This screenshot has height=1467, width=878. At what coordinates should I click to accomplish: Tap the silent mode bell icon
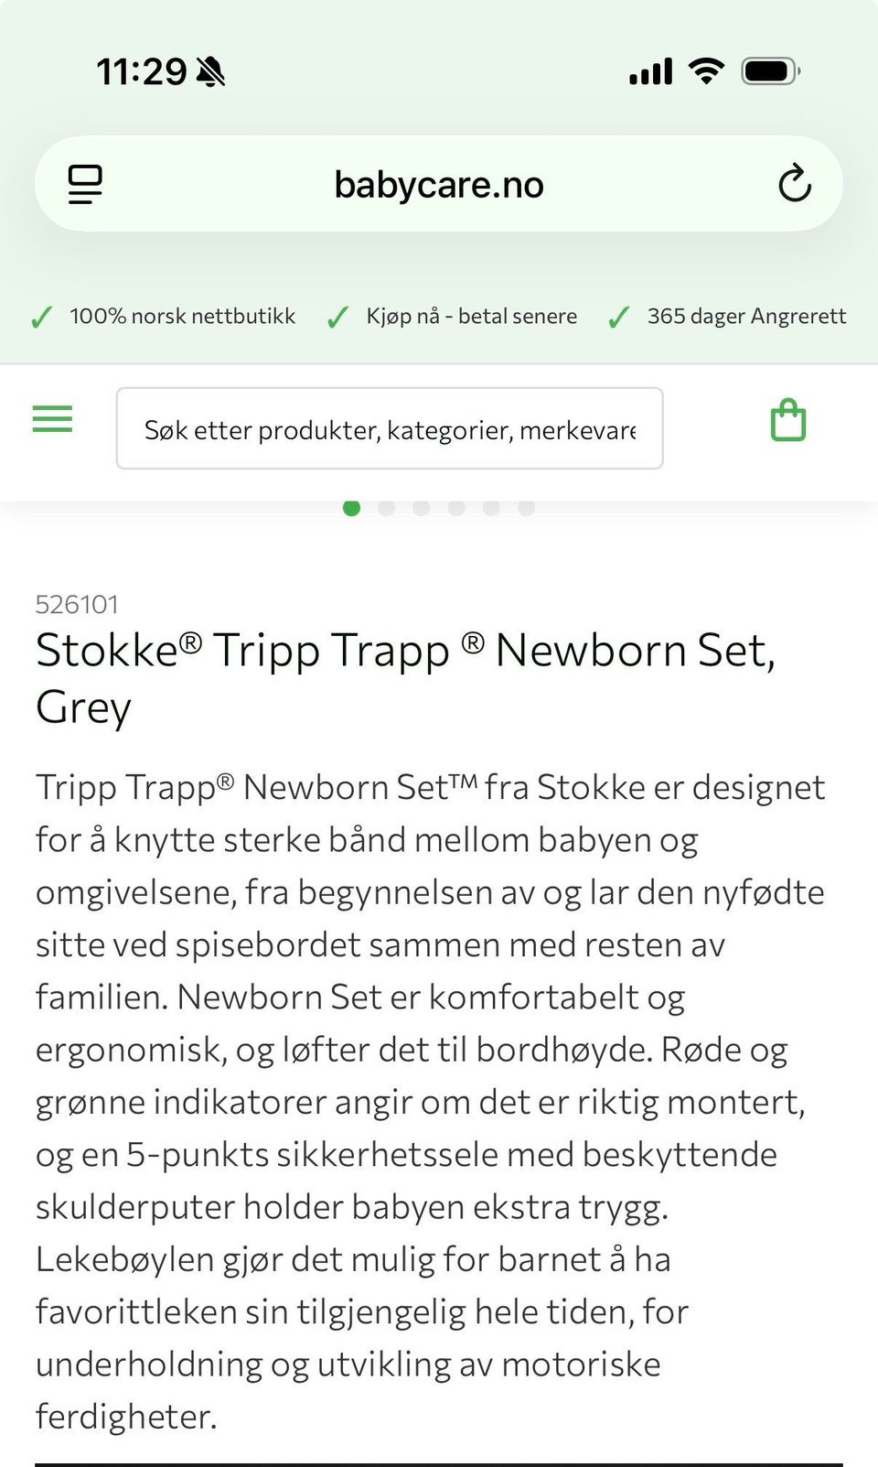point(211,71)
